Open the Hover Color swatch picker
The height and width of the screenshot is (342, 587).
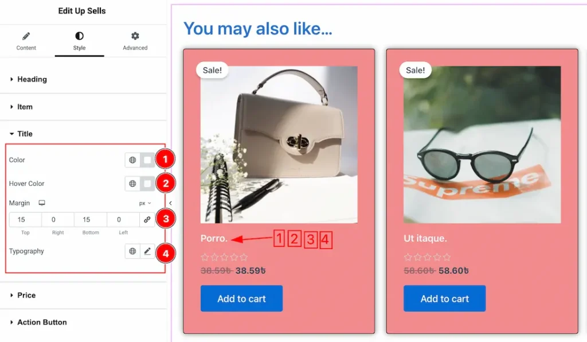pyautogui.click(x=147, y=184)
